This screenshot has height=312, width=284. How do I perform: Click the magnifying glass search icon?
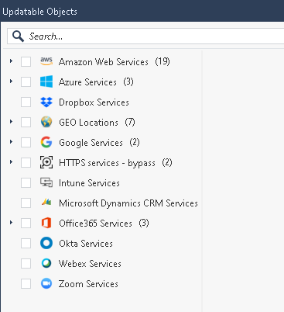(18, 36)
